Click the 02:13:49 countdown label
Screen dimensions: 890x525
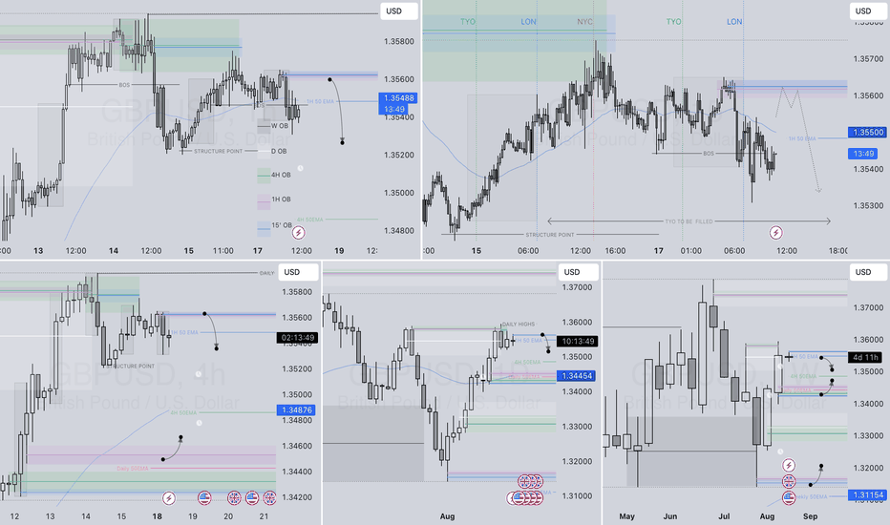click(x=297, y=338)
